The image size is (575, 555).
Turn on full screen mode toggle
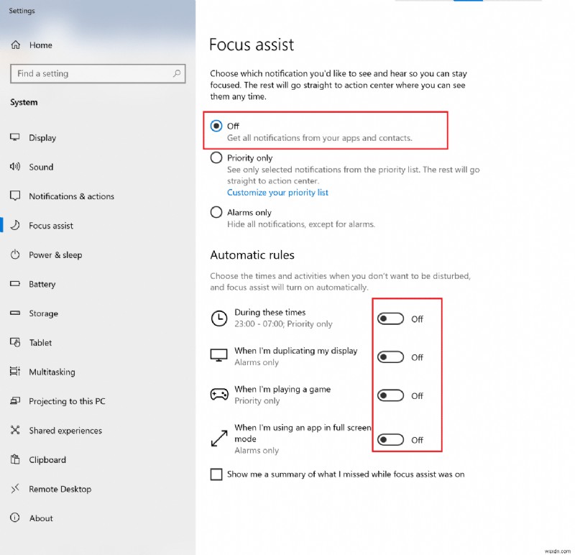[x=391, y=440]
